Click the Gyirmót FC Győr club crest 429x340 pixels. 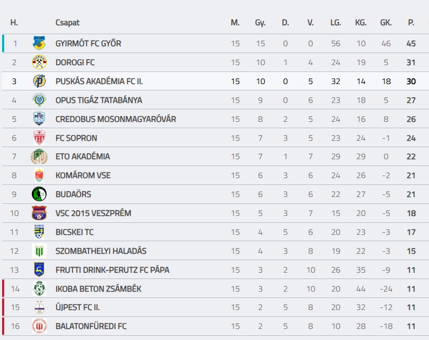39,44
